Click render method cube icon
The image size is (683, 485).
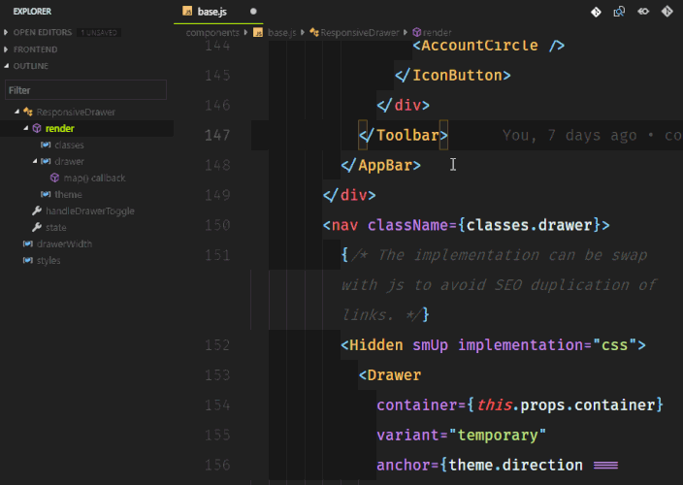[x=37, y=128]
